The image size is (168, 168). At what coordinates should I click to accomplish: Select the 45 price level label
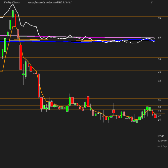[159, 81]
